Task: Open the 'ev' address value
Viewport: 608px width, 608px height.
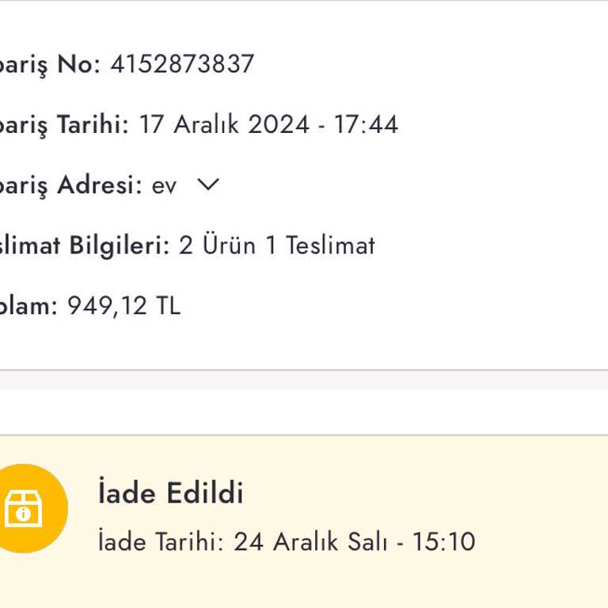Action: pyautogui.click(x=164, y=187)
